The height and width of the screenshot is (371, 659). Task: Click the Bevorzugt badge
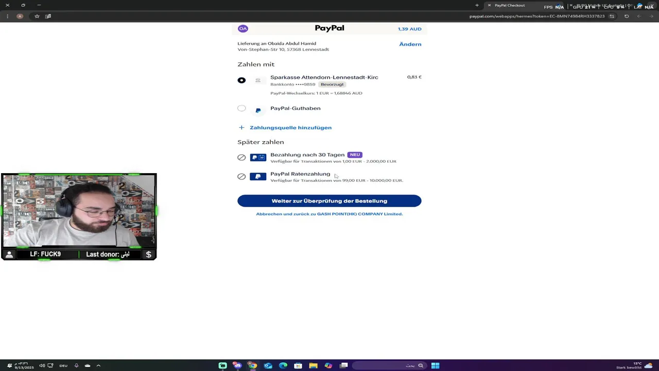[x=332, y=85]
